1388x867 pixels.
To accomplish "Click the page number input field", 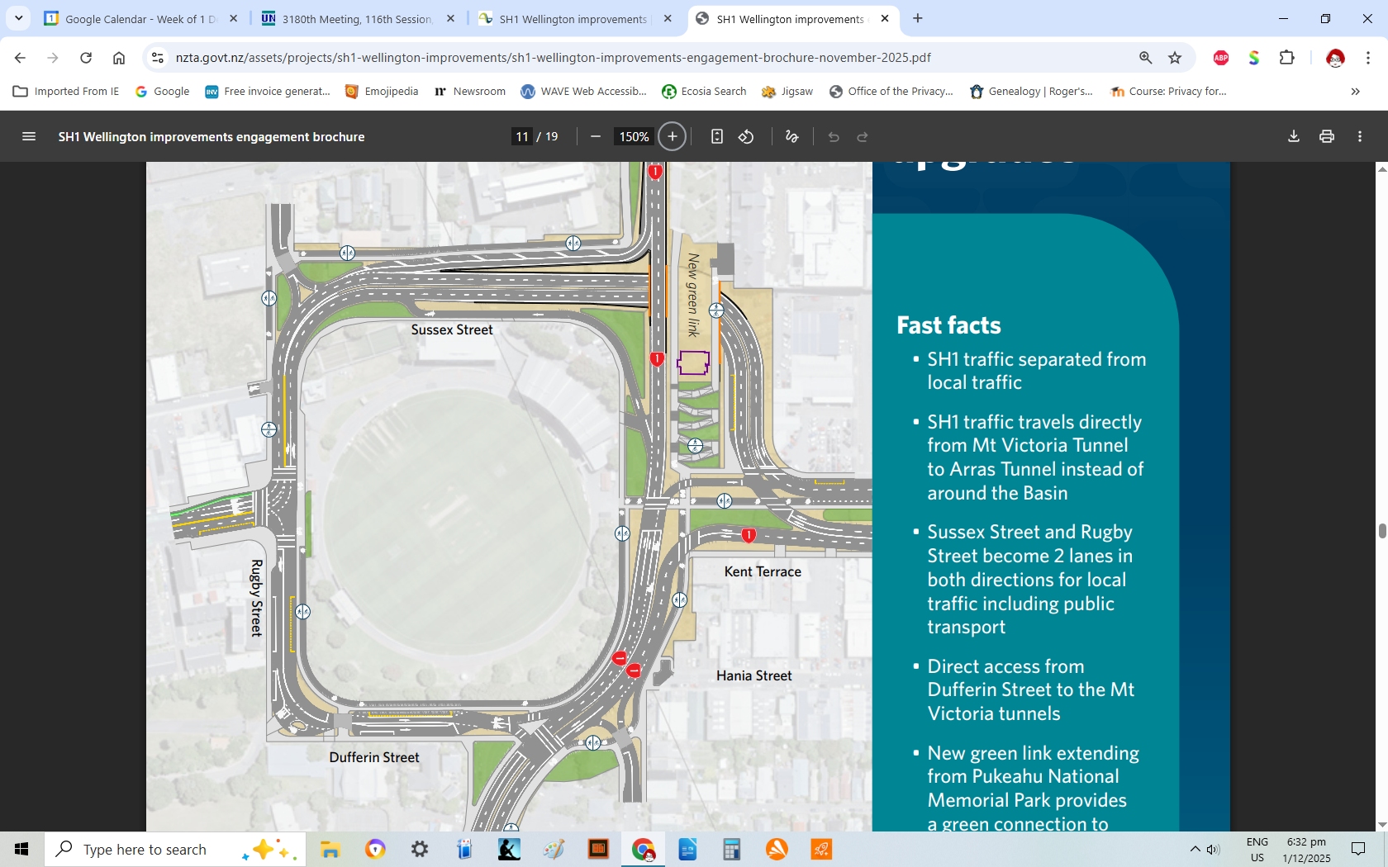I will (x=521, y=137).
